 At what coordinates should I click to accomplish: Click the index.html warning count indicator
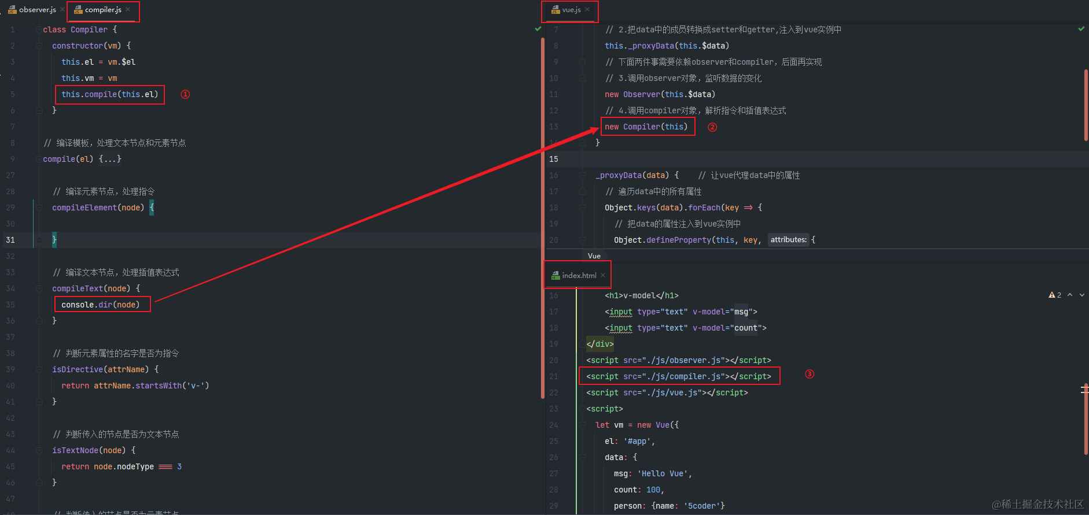pos(1055,295)
